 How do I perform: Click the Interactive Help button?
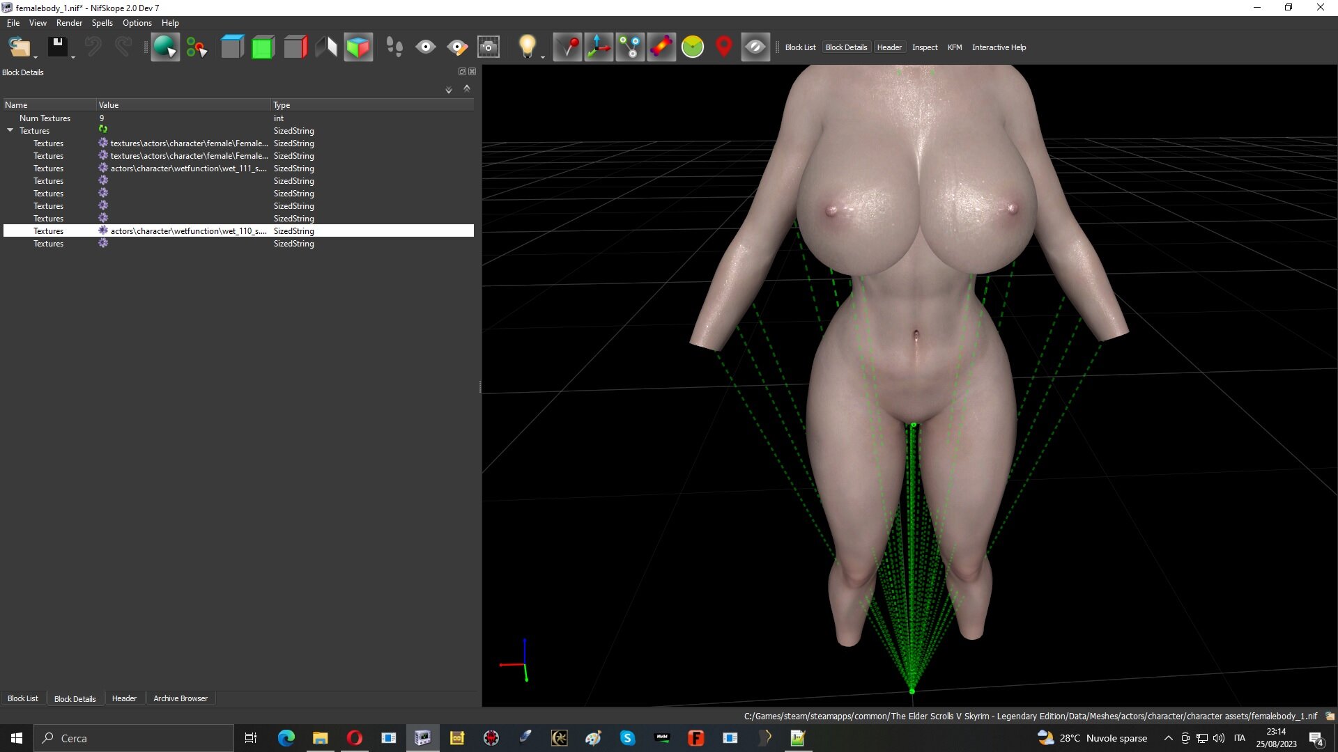coord(999,47)
